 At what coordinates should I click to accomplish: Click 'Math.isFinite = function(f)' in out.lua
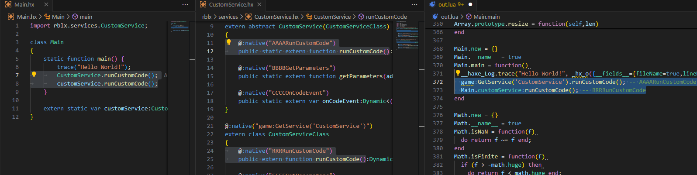coord(500,156)
